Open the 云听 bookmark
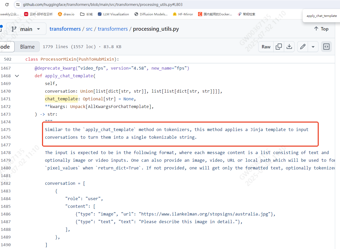The height and width of the screenshot is (249, 340). pos(38,14)
